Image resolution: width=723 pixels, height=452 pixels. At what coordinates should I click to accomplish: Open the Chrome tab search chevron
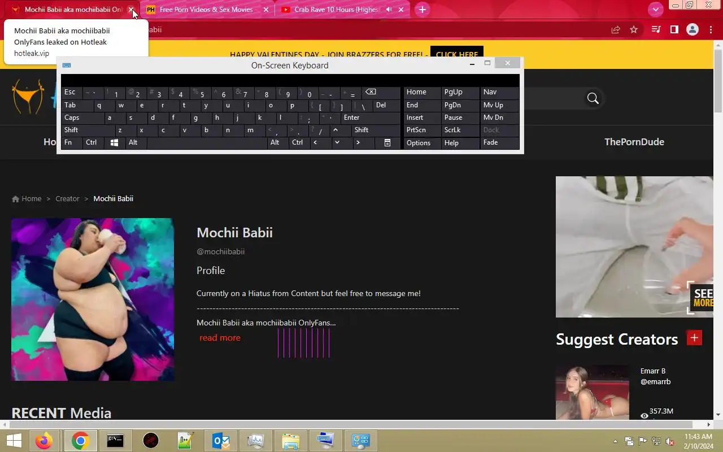(x=655, y=10)
